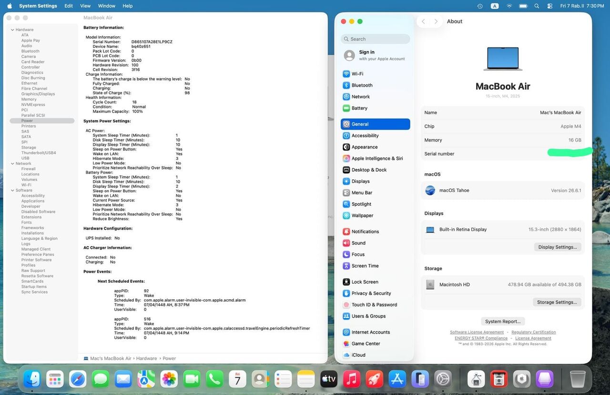The width and height of the screenshot is (610, 395).
Task: Open Users & Groups settings
Action: (x=375, y=316)
